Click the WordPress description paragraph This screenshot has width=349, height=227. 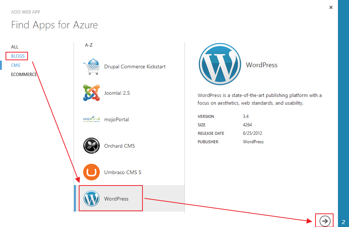pos(260,99)
